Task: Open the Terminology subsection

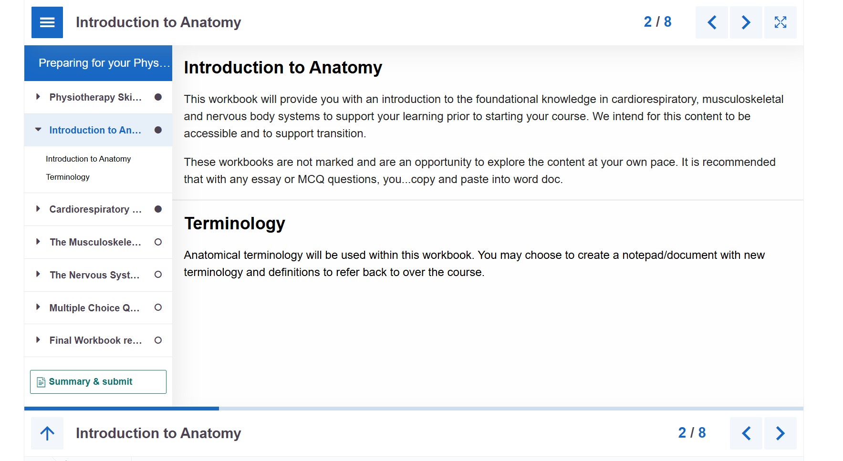Action: [x=67, y=177]
